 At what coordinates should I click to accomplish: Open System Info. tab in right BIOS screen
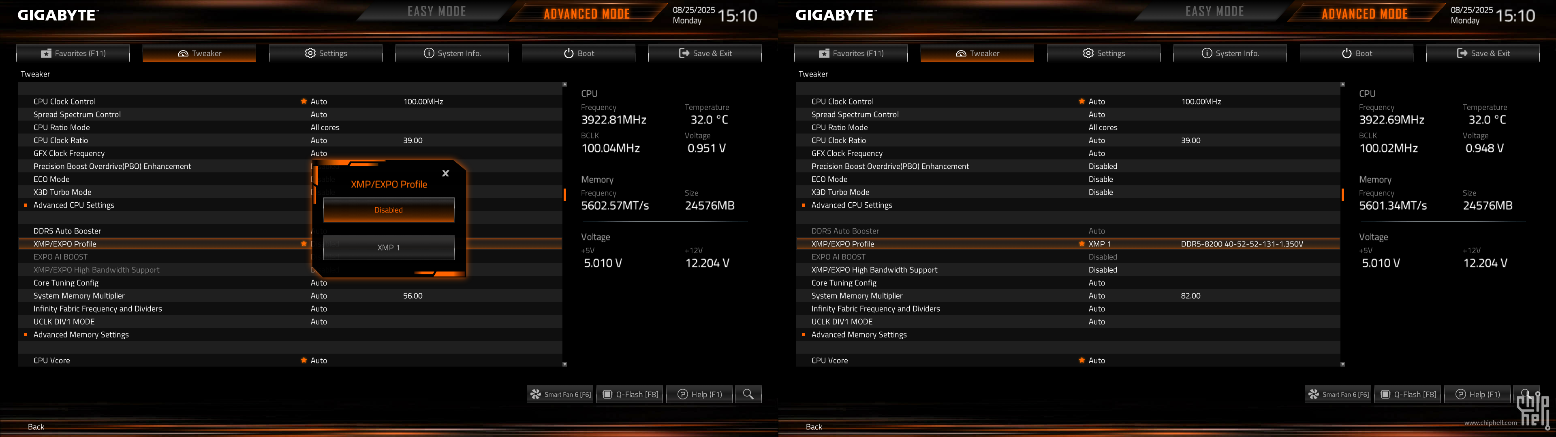(x=1230, y=53)
